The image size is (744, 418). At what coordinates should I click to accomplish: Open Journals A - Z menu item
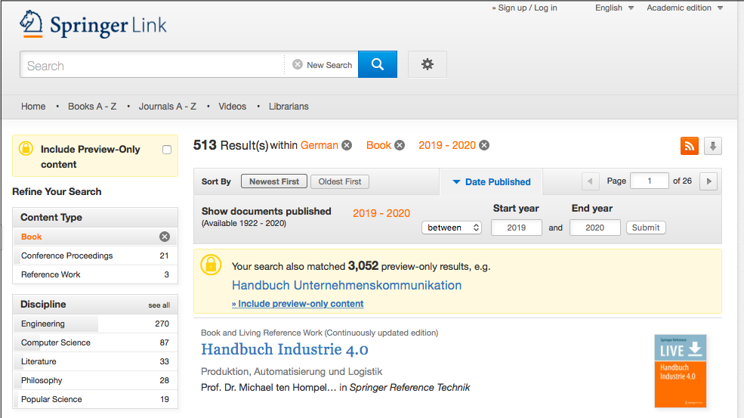168,107
